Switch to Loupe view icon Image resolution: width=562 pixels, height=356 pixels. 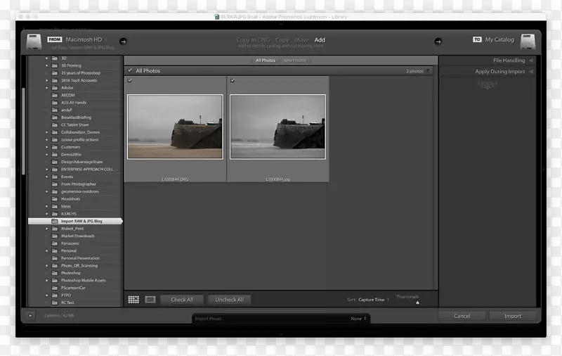[150, 300]
